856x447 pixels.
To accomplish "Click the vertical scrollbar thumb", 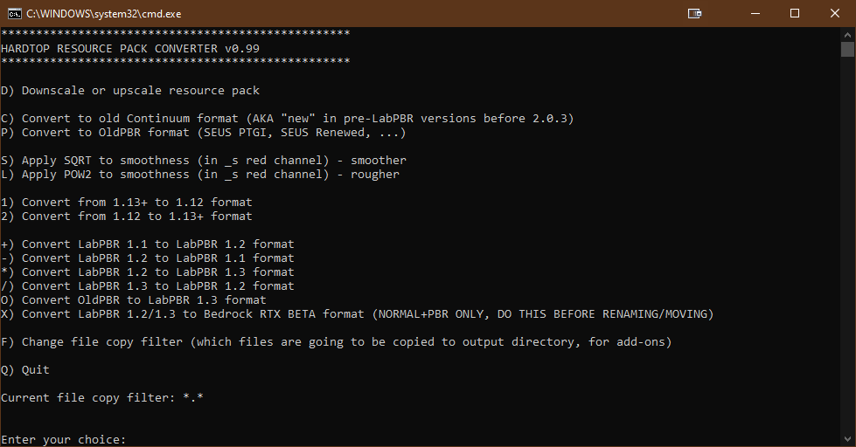I will point(847,50).
